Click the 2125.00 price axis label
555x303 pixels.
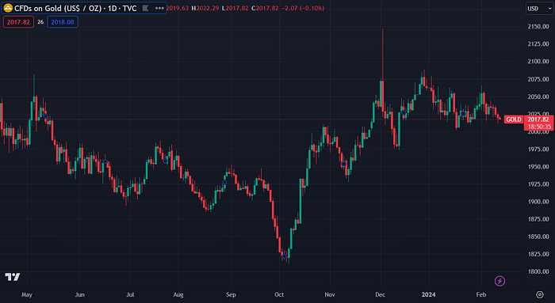[x=538, y=44]
